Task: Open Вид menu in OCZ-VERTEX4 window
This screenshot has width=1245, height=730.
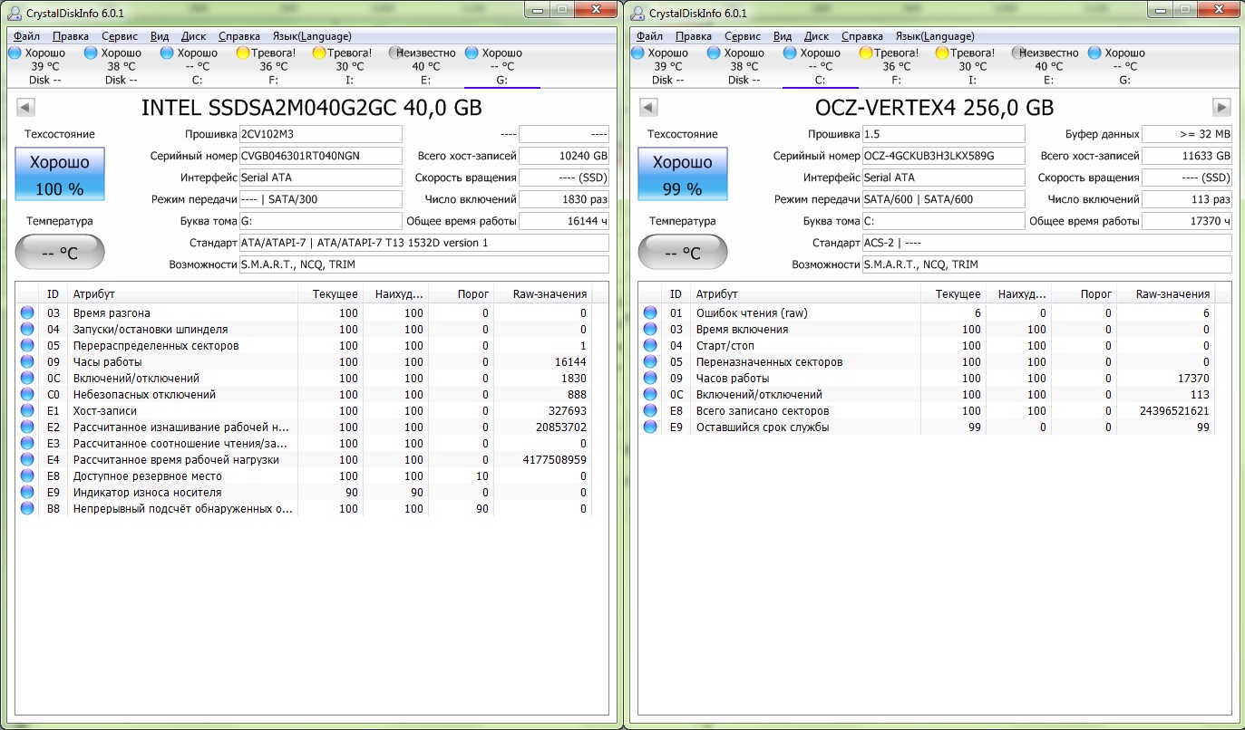Action: click(x=783, y=36)
